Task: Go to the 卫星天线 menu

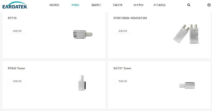Action: (117, 5)
